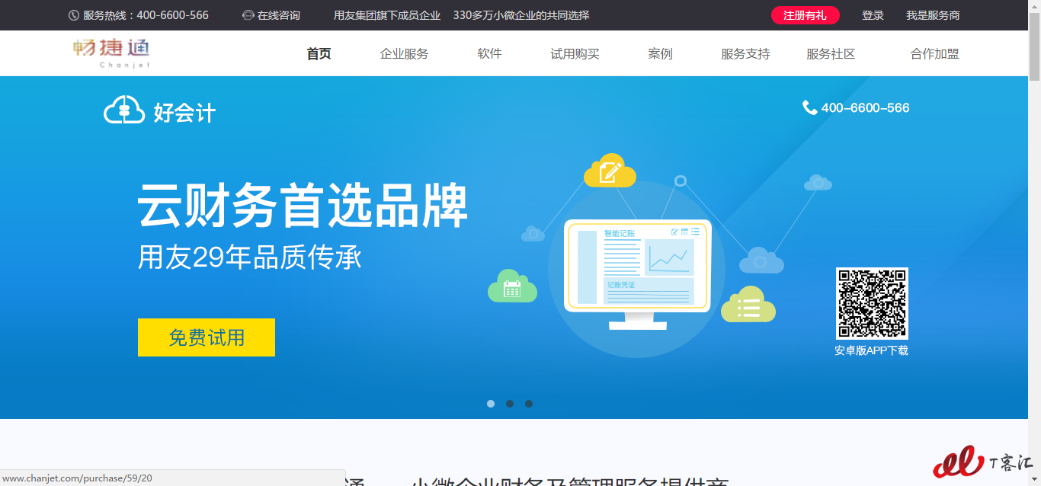Select the third carousel dot
This screenshot has height=486, width=1041.
pyautogui.click(x=529, y=404)
